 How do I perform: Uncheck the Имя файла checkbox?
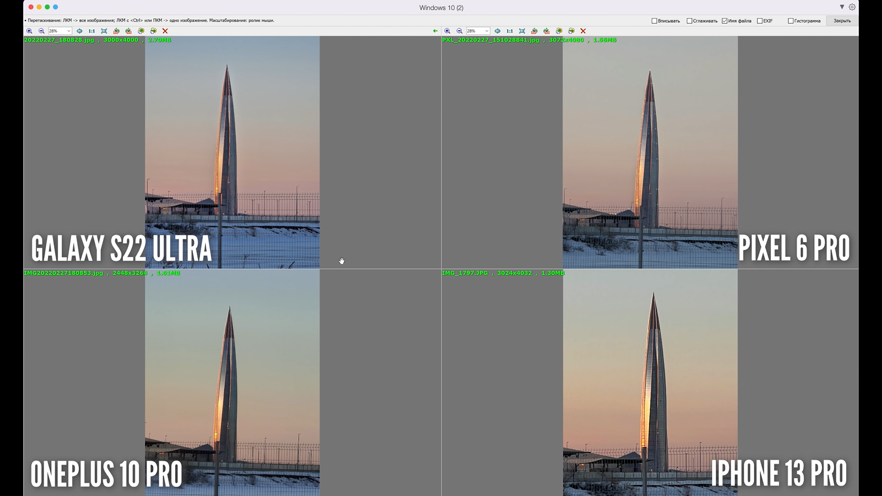coord(724,21)
